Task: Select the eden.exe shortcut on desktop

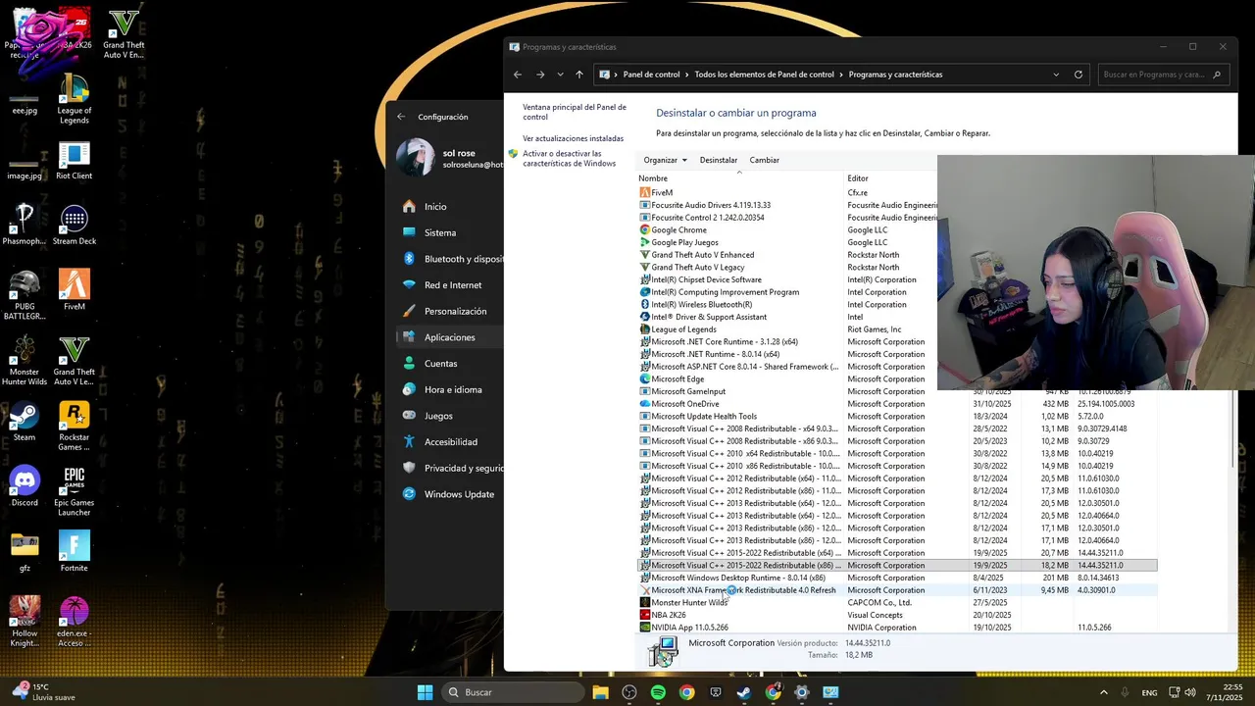Action: 75,622
